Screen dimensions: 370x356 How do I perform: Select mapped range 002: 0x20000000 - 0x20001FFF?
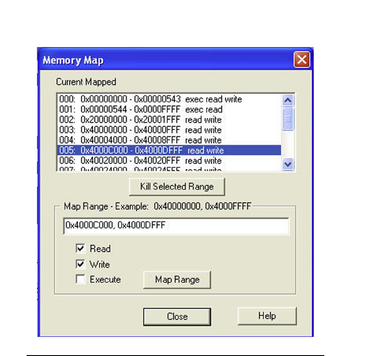tap(169, 120)
